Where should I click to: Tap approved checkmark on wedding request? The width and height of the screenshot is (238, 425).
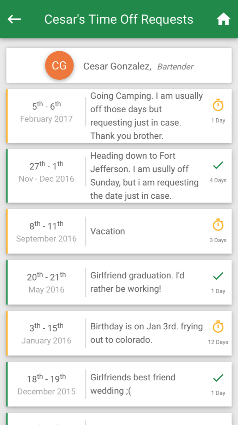click(x=218, y=378)
